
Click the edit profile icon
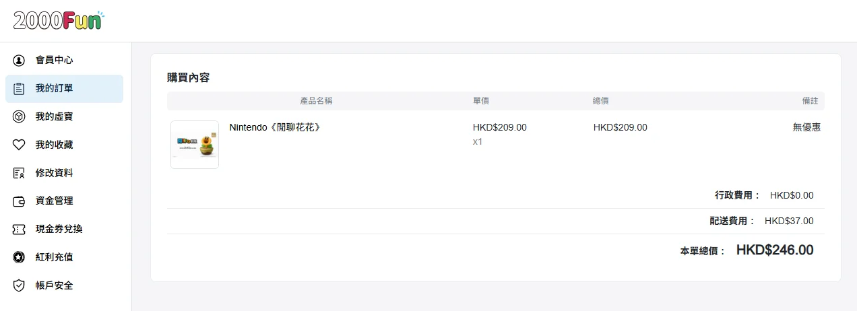(19, 173)
